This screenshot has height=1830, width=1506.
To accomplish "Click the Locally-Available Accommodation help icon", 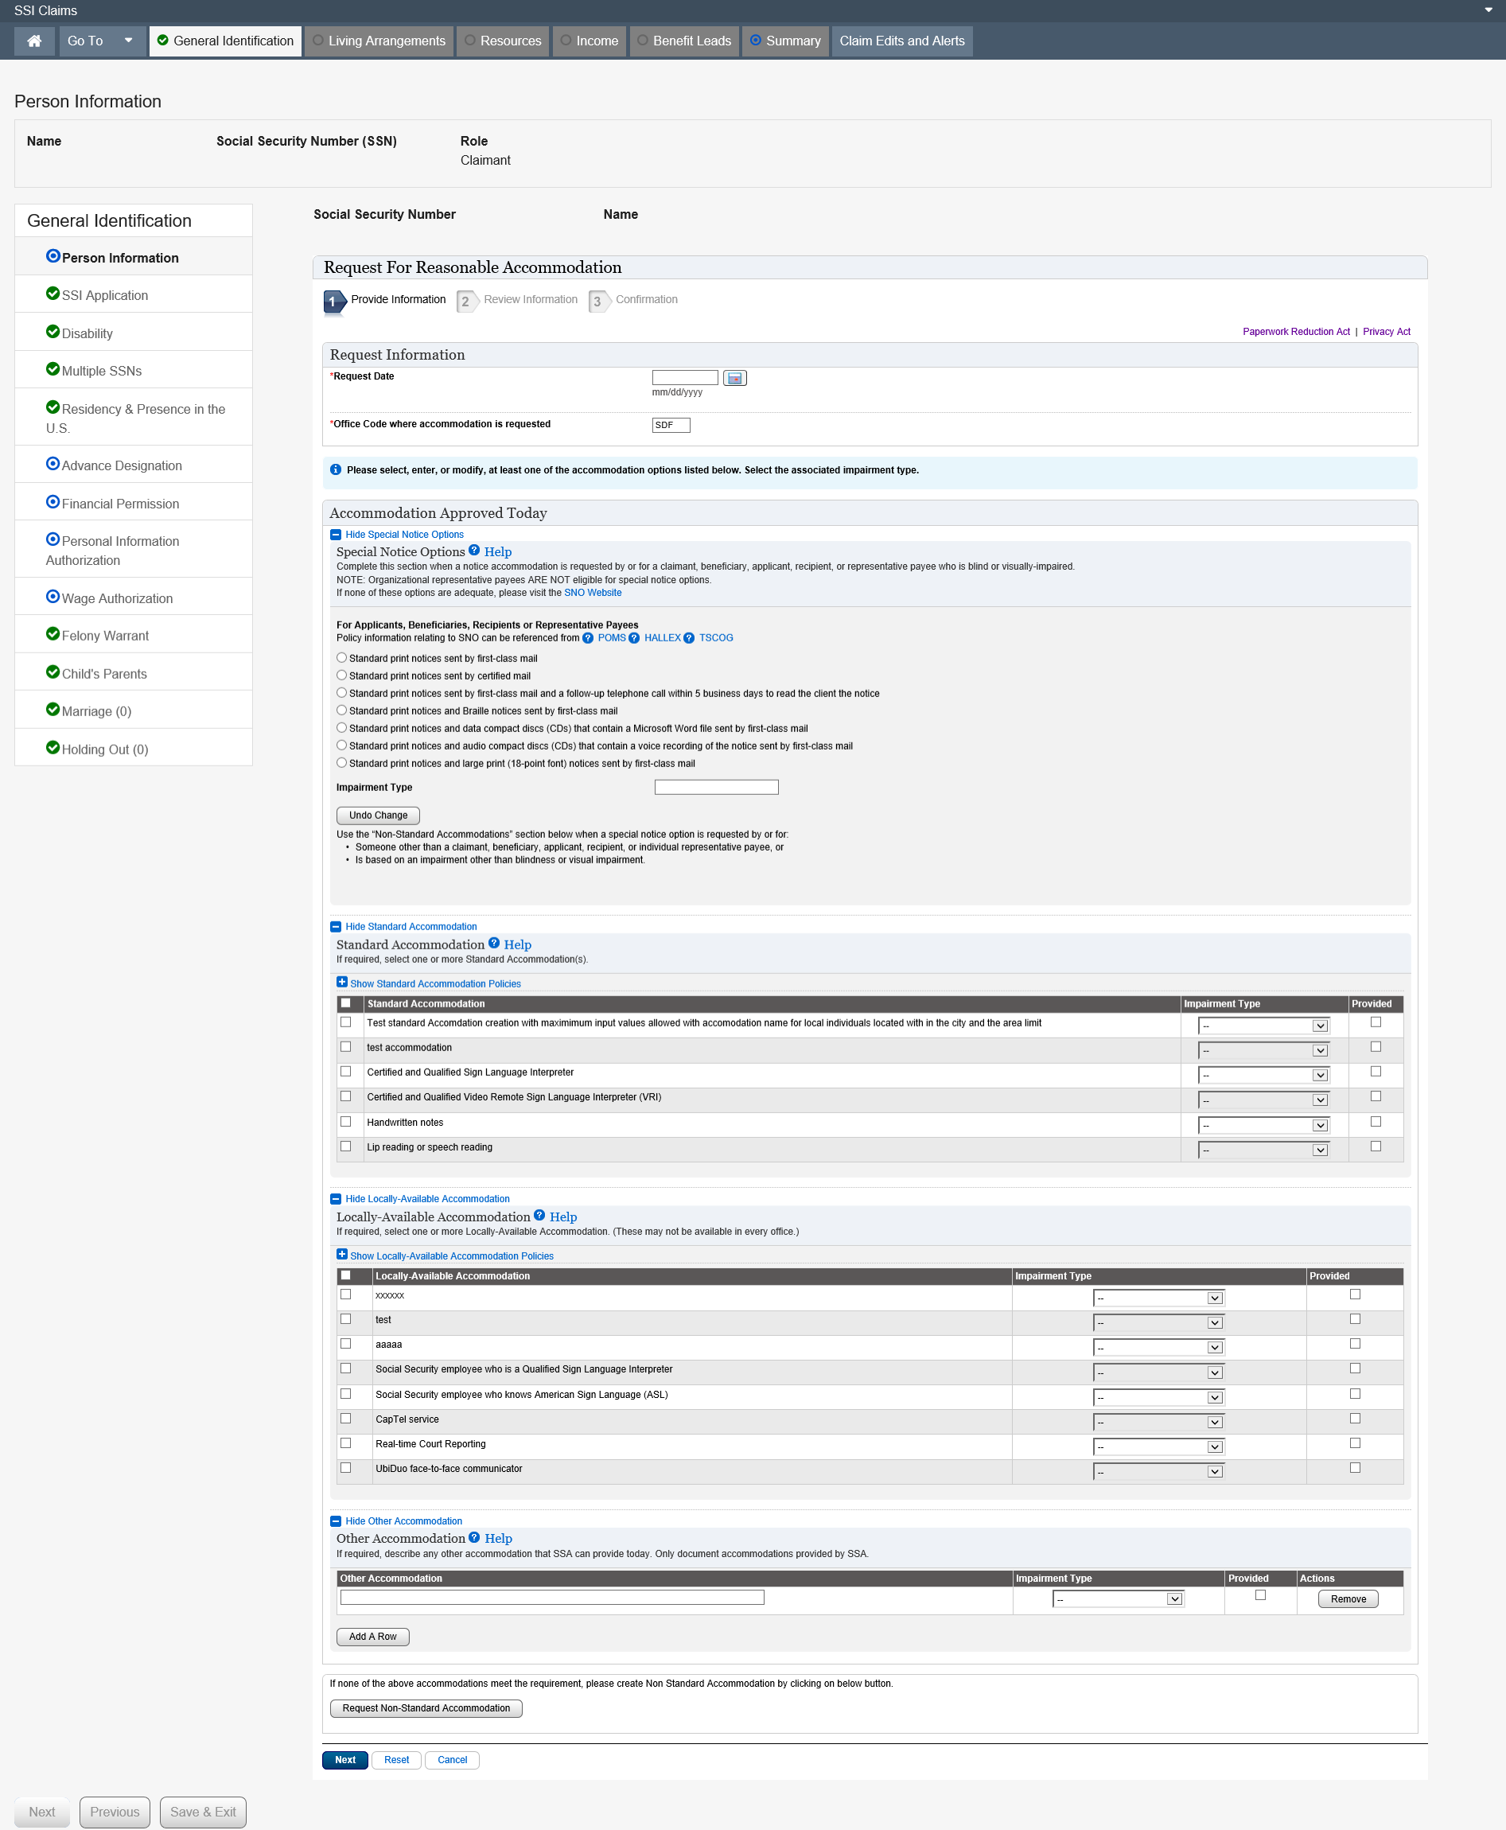I will [x=539, y=1216].
